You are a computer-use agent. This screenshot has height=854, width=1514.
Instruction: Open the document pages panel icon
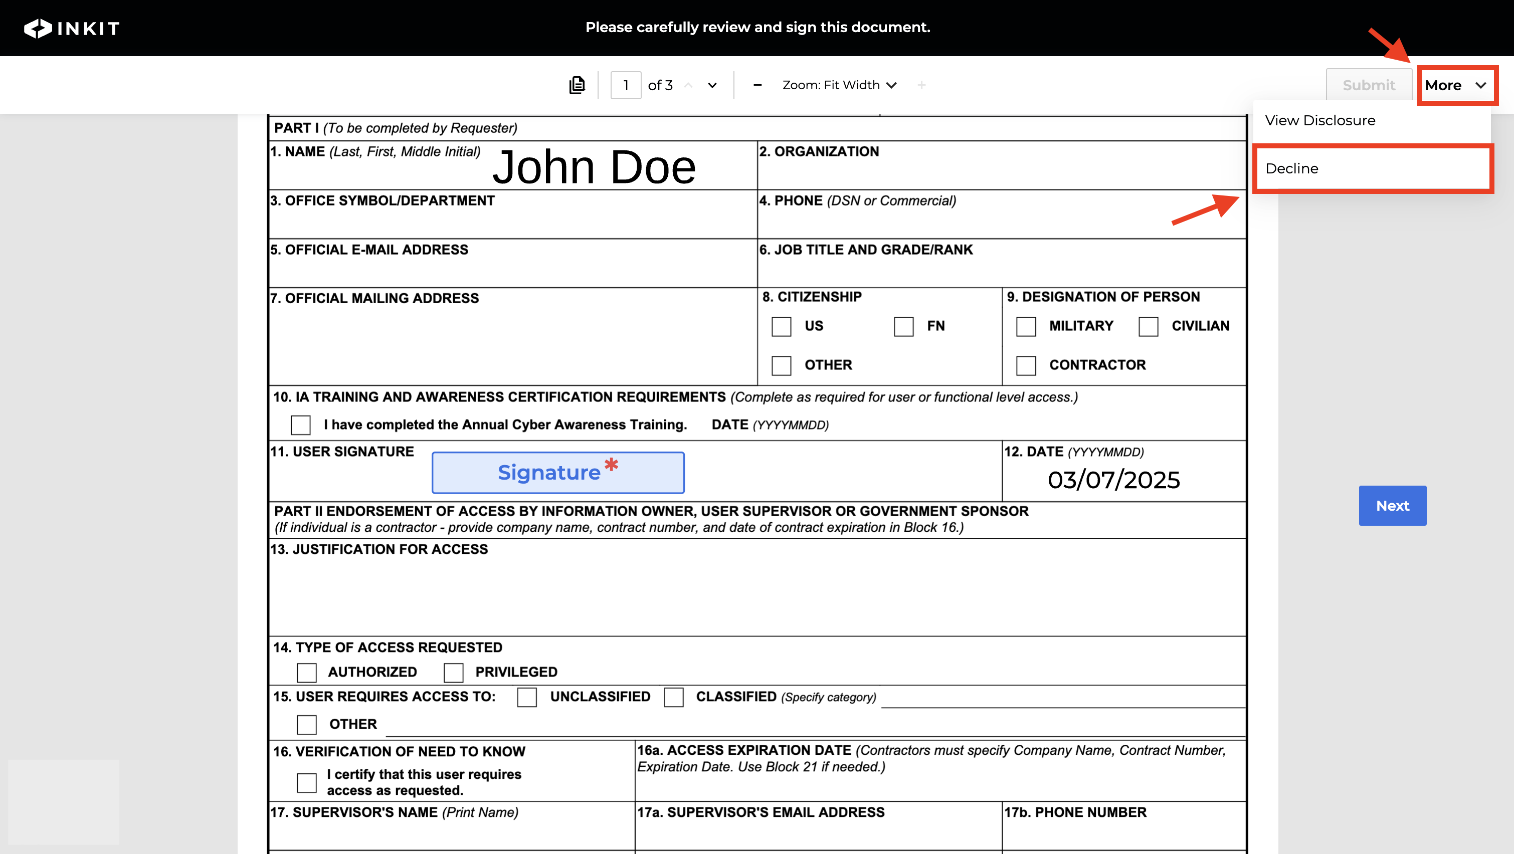pyautogui.click(x=577, y=85)
